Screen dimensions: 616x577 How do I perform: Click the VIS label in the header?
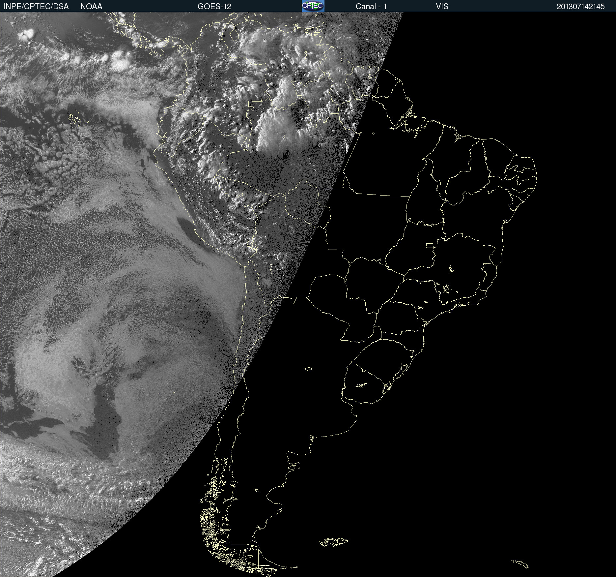pos(442,7)
